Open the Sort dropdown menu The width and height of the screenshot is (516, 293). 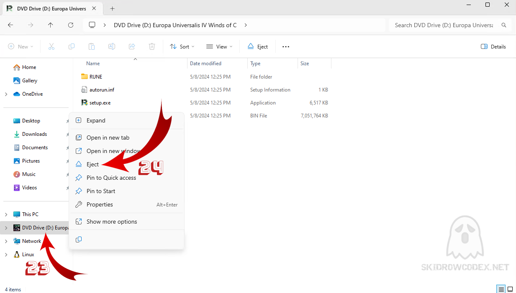pos(182,47)
